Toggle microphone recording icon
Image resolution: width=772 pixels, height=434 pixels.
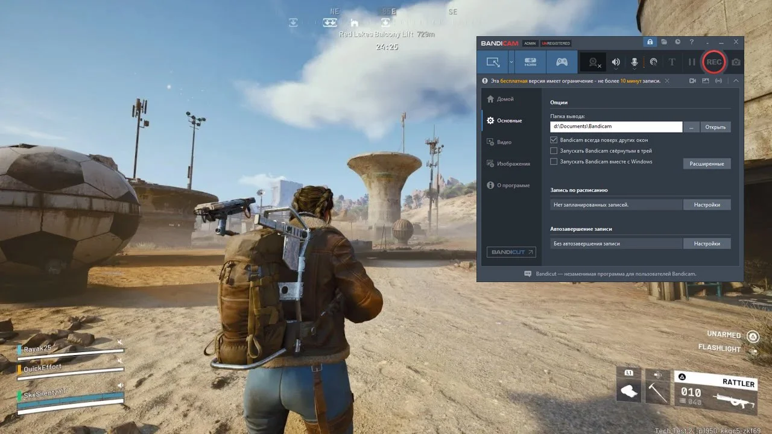click(x=634, y=62)
